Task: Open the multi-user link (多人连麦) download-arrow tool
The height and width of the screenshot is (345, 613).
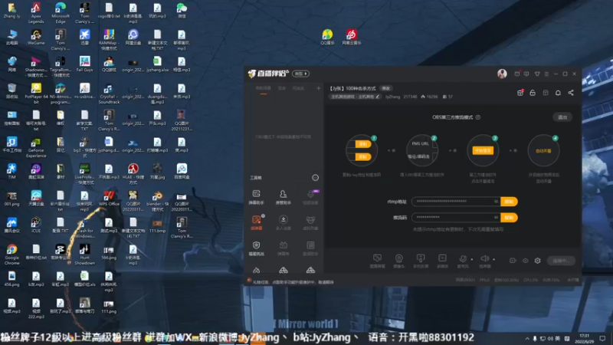Action: (283, 222)
